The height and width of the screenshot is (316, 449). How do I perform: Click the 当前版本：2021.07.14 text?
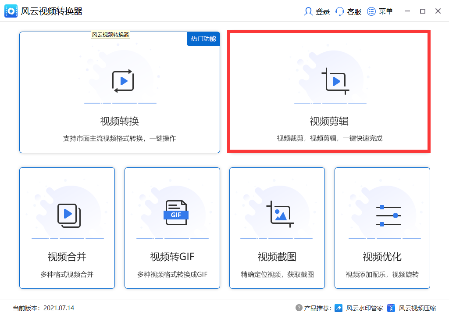pos(43,308)
